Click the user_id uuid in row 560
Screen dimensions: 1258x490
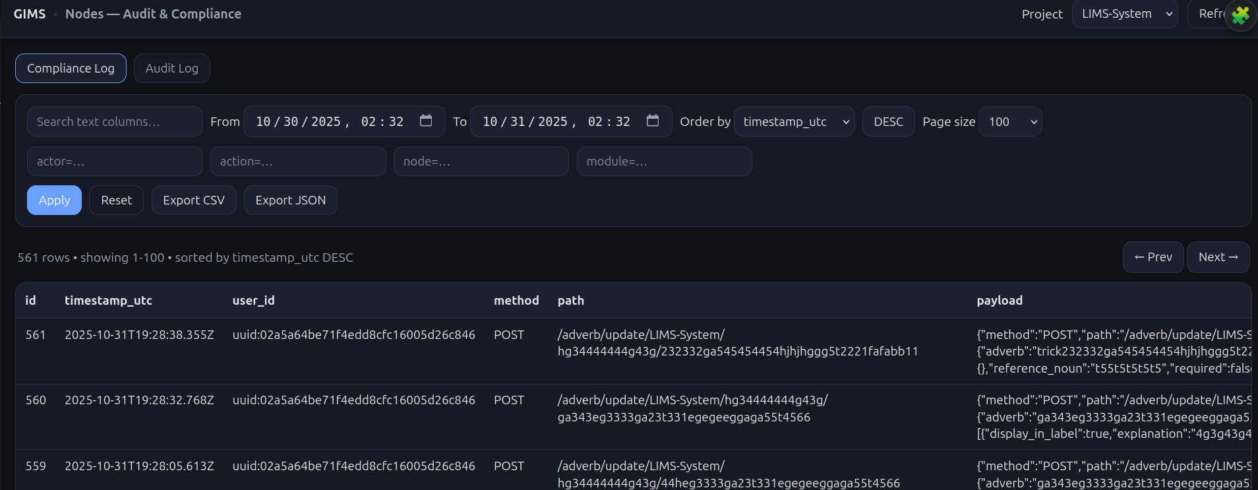click(x=354, y=400)
